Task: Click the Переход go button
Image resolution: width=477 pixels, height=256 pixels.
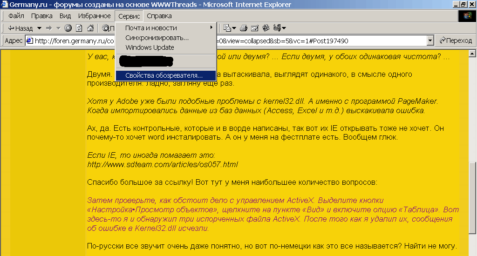Action: [x=456, y=40]
